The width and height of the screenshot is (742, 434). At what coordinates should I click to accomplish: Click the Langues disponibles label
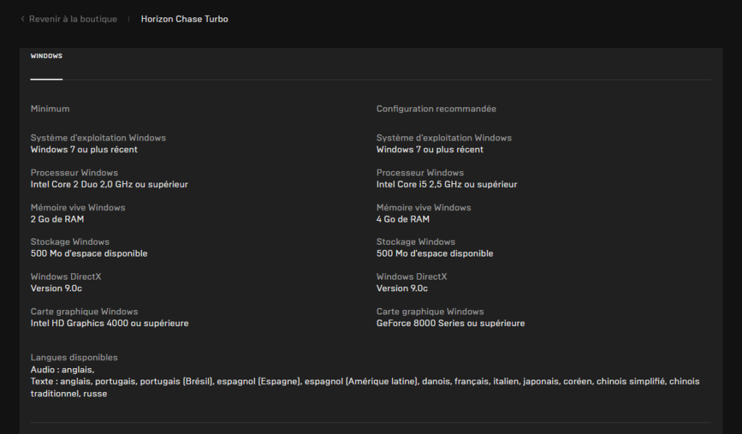tap(75, 357)
